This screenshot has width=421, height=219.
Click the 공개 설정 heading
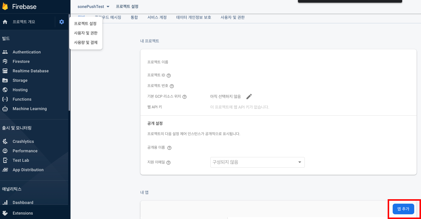coord(155,123)
